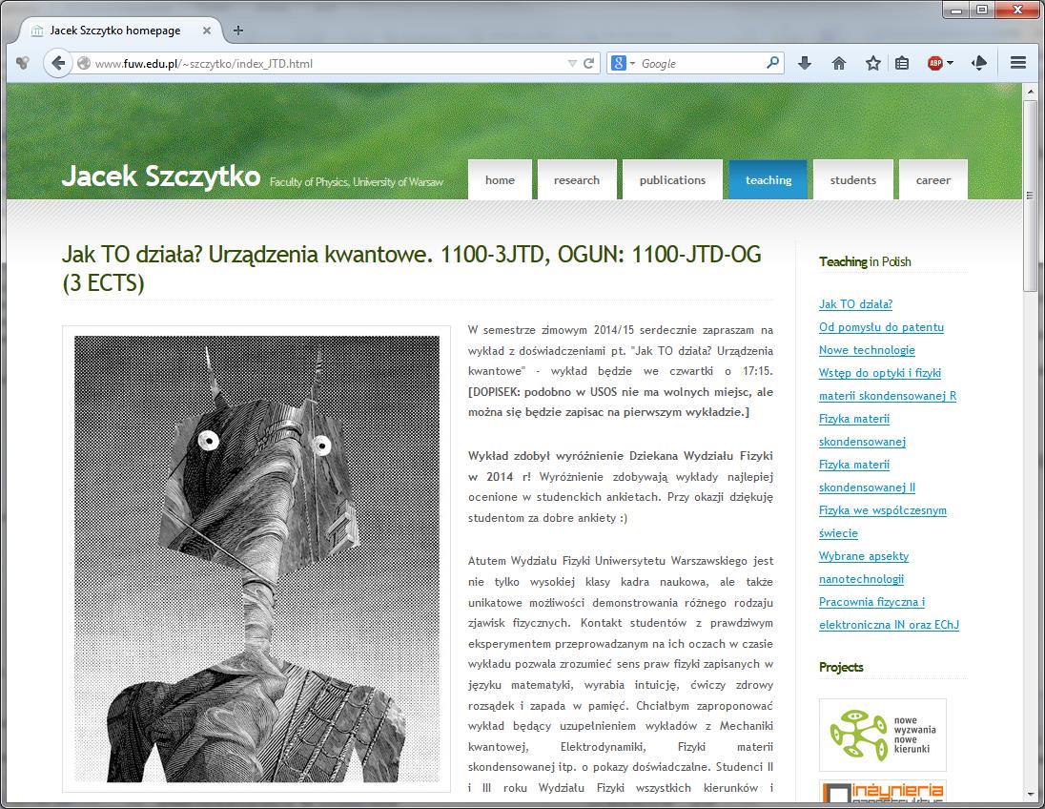
Task: Click the Adblock Plus ABP icon
Action: pos(935,63)
